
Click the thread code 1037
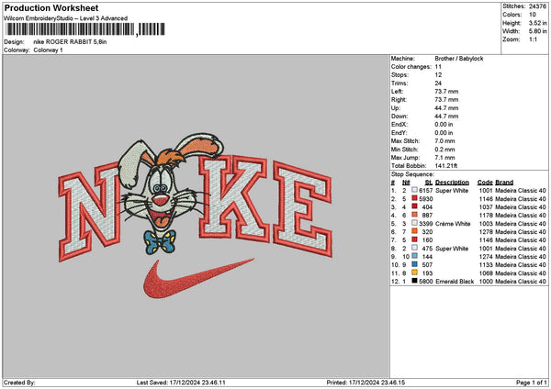[x=486, y=206]
